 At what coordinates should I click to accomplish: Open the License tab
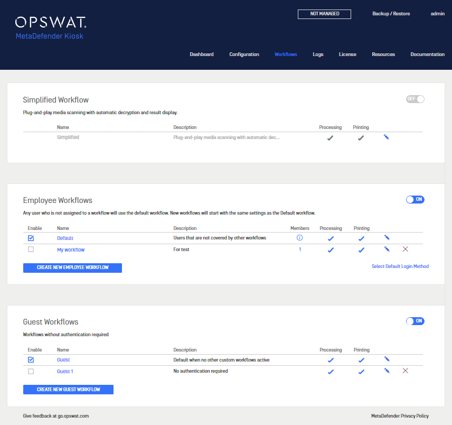(x=347, y=54)
